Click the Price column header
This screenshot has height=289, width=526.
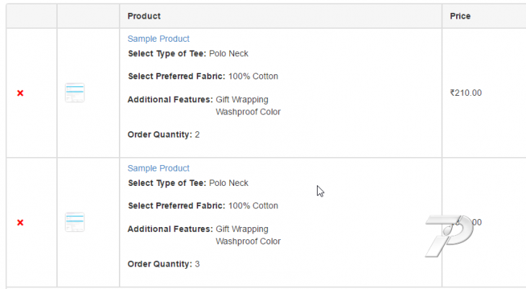point(460,16)
